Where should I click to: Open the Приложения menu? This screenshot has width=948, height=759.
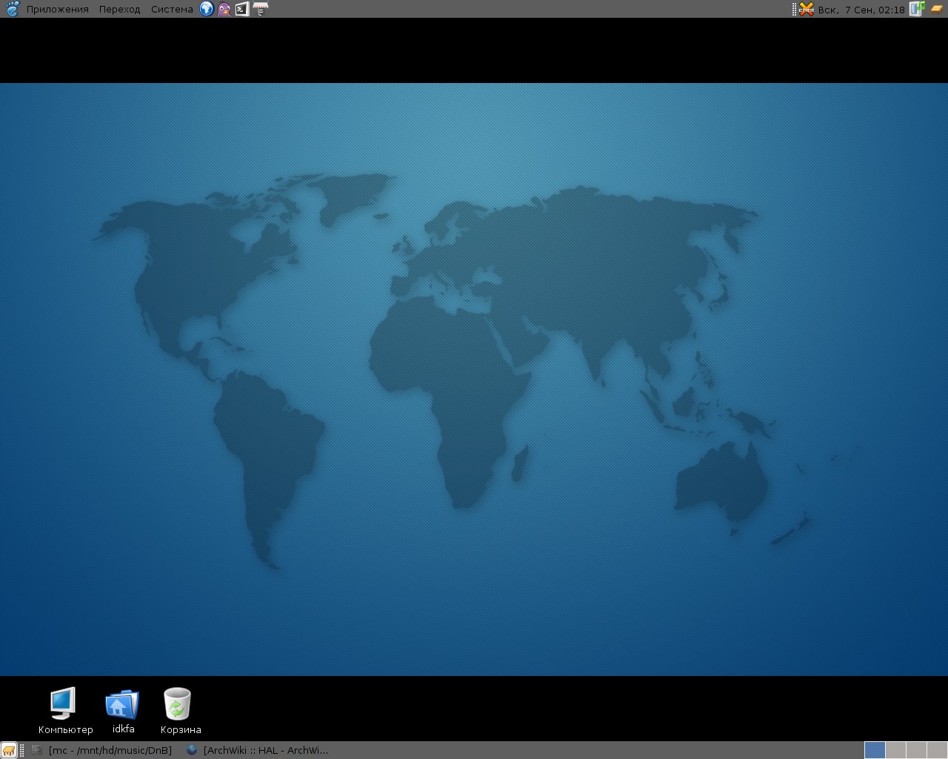57,9
